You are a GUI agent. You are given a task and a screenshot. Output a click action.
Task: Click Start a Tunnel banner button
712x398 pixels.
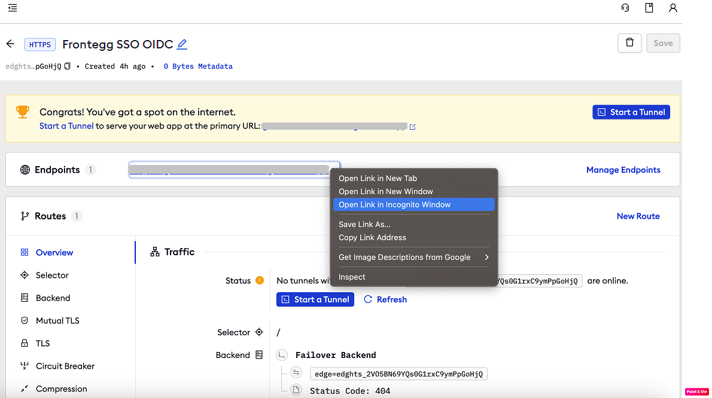[631, 112]
